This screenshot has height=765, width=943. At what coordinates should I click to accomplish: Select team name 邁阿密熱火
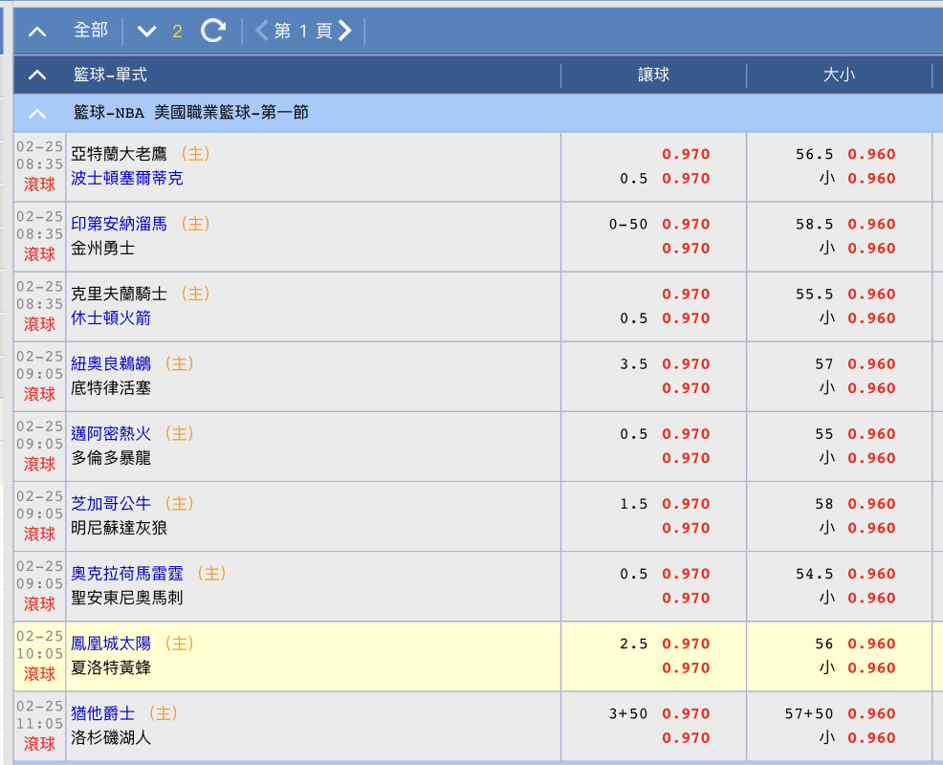coord(111,433)
